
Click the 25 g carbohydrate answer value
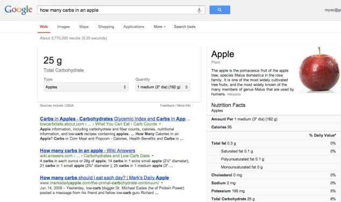53,60
